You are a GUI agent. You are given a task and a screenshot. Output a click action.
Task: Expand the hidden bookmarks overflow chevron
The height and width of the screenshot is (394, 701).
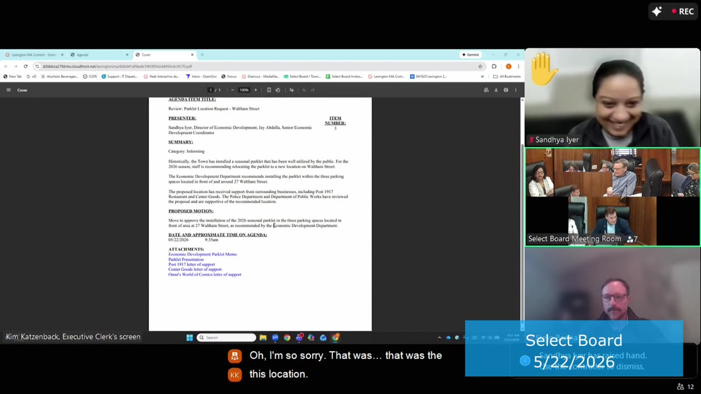tap(482, 77)
